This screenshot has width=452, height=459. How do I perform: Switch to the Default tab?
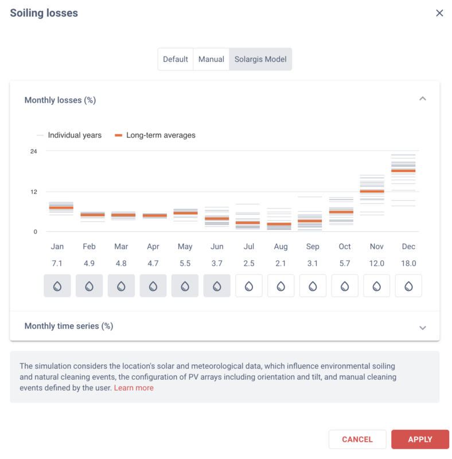[176, 59]
